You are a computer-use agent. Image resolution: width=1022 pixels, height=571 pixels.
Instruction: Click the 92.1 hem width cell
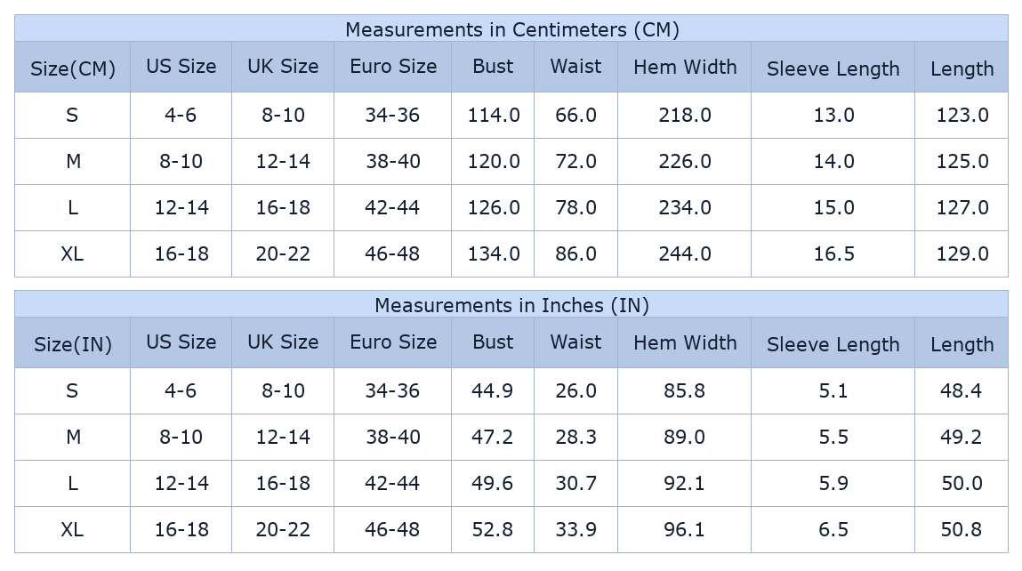point(684,483)
